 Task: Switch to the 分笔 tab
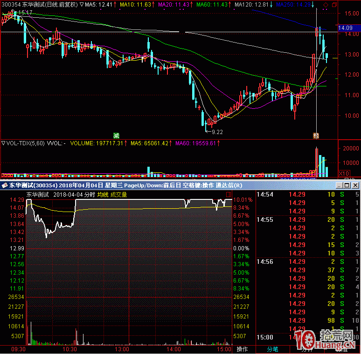pos(272,349)
